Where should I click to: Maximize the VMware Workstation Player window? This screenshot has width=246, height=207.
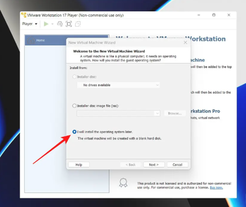pyautogui.click(x=214, y=15)
